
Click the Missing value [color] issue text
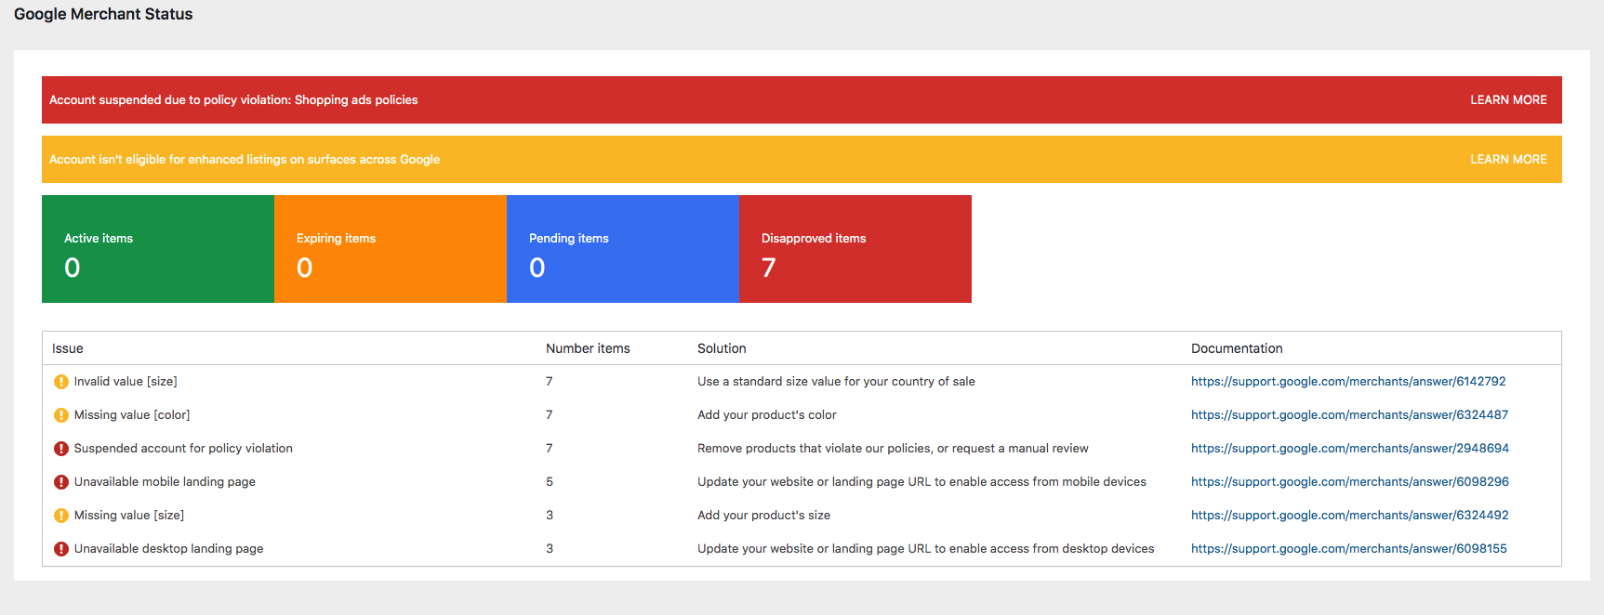[132, 415]
